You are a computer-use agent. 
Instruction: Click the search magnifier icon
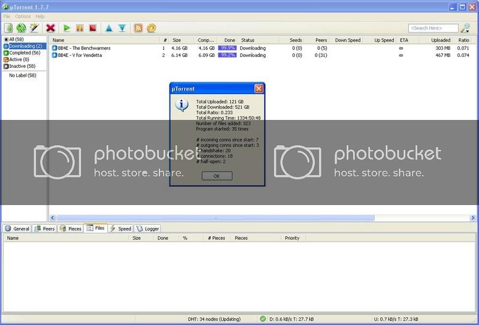(465, 28)
